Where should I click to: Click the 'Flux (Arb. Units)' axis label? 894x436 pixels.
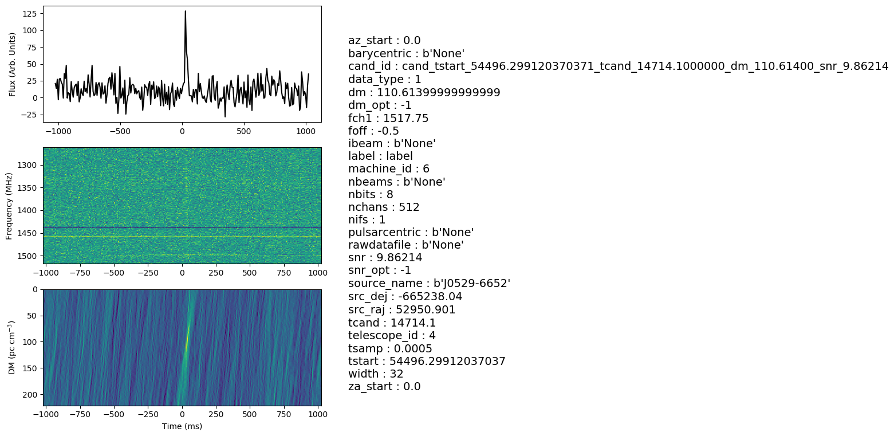click(13, 64)
